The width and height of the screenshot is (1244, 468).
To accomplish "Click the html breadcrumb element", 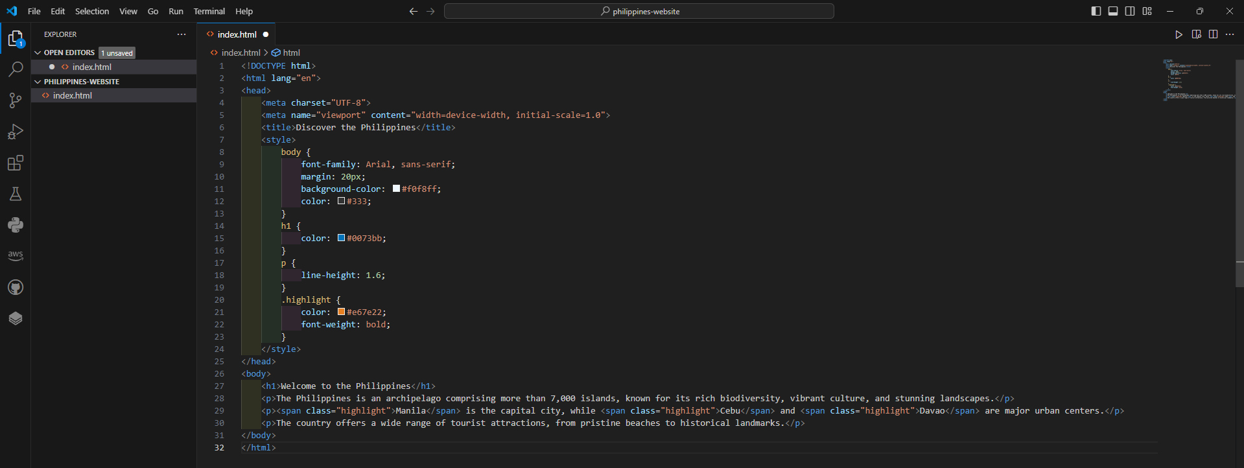I will tap(291, 53).
